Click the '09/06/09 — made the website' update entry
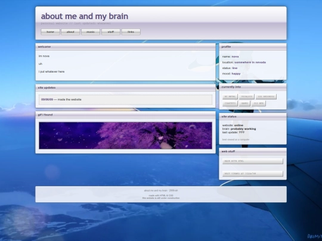The height and width of the screenshot is (241, 322). coord(125,99)
